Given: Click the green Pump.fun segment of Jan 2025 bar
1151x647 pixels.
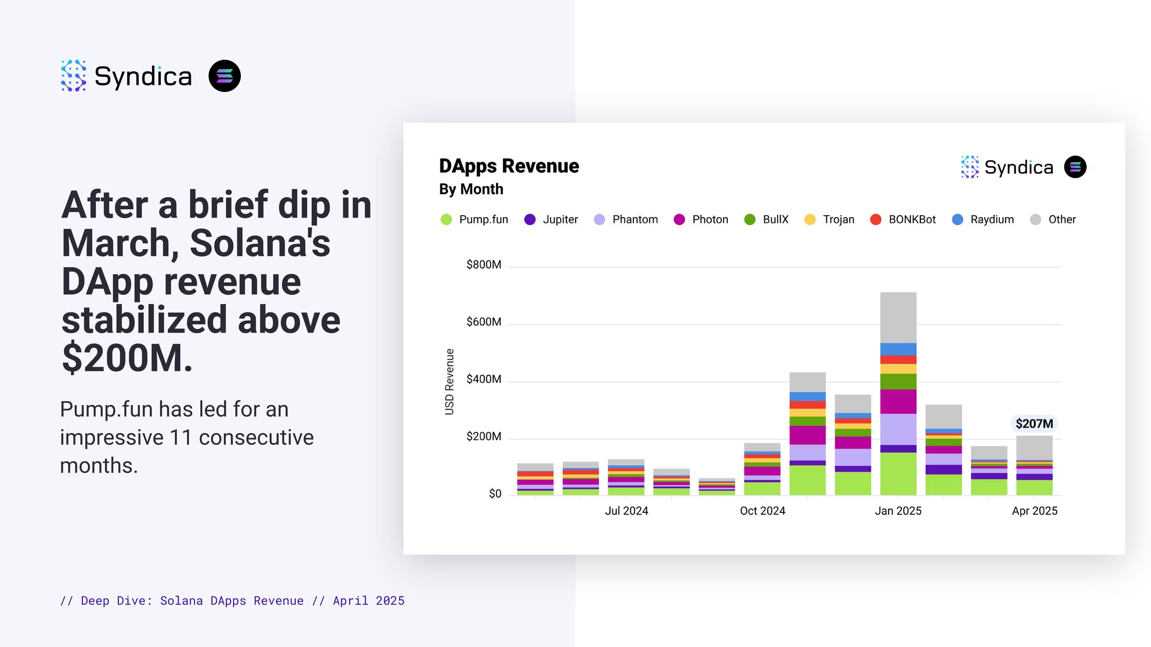Looking at the screenshot, I should coord(898,474).
